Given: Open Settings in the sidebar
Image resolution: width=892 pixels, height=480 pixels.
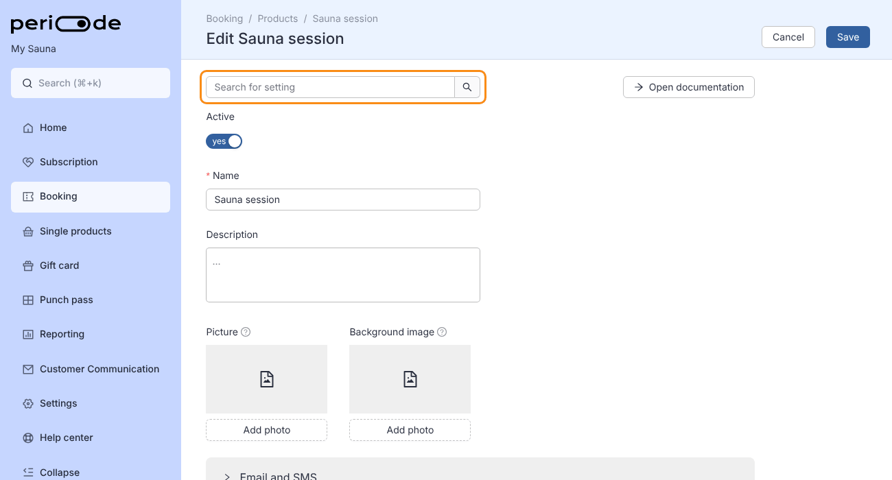Looking at the screenshot, I should pos(91,403).
